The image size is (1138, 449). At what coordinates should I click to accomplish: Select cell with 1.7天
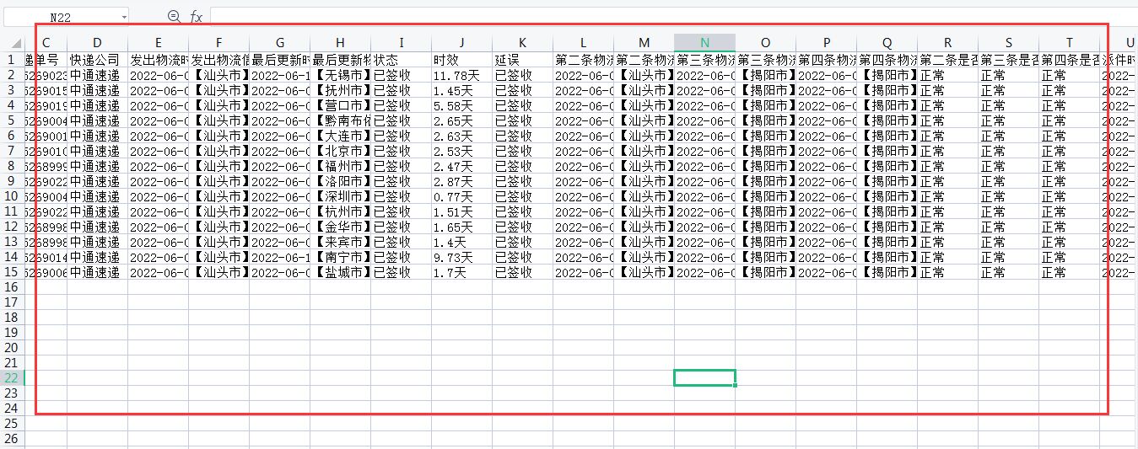click(462, 272)
